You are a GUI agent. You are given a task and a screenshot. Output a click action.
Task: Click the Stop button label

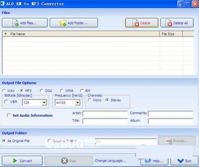[72, 161]
